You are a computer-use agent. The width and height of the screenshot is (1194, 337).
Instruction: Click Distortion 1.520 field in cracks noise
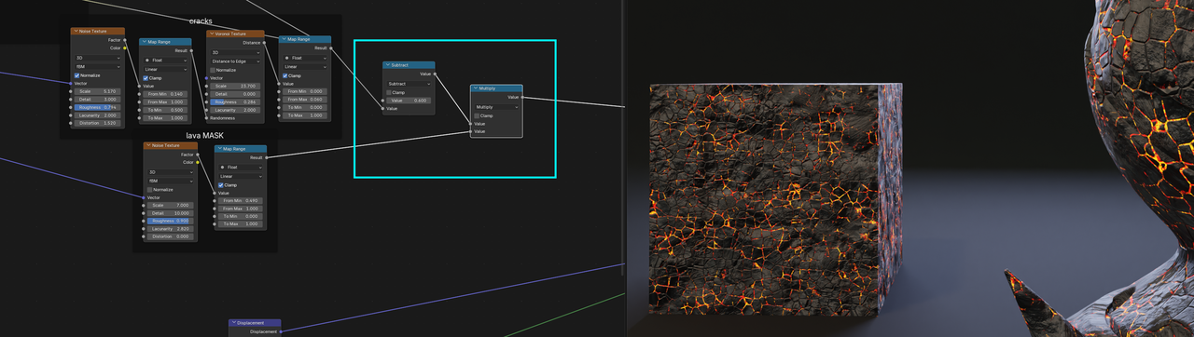click(98, 123)
